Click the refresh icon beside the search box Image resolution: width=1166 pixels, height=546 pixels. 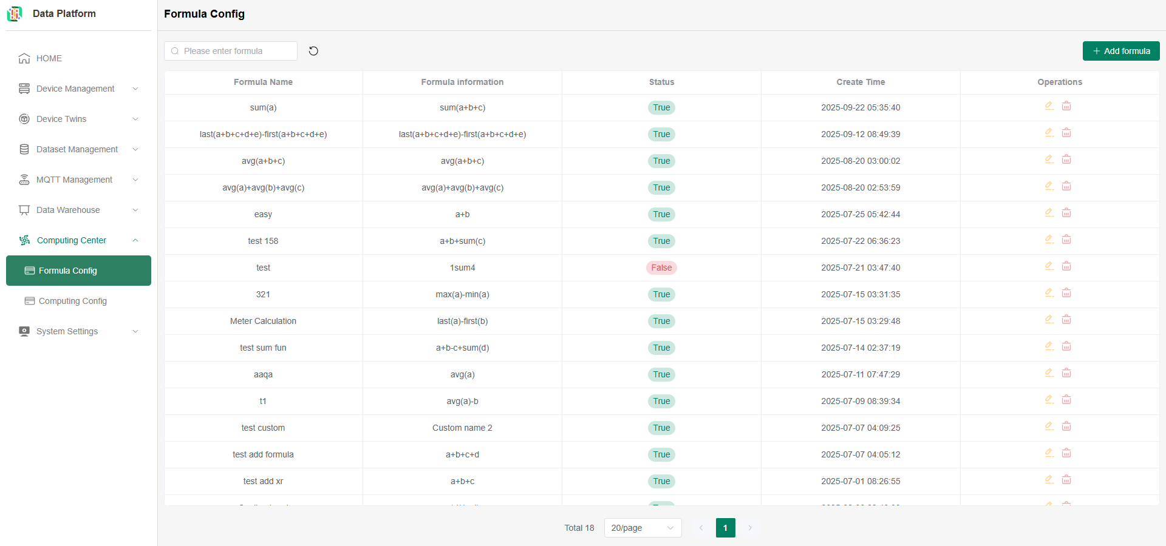[313, 51]
